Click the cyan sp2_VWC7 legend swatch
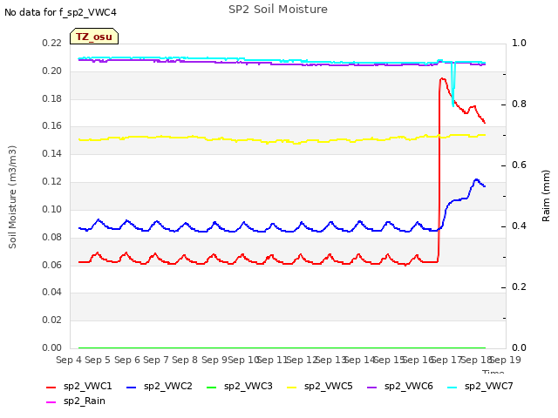The width and height of the screenshot is (558, 418). [453, 387]
